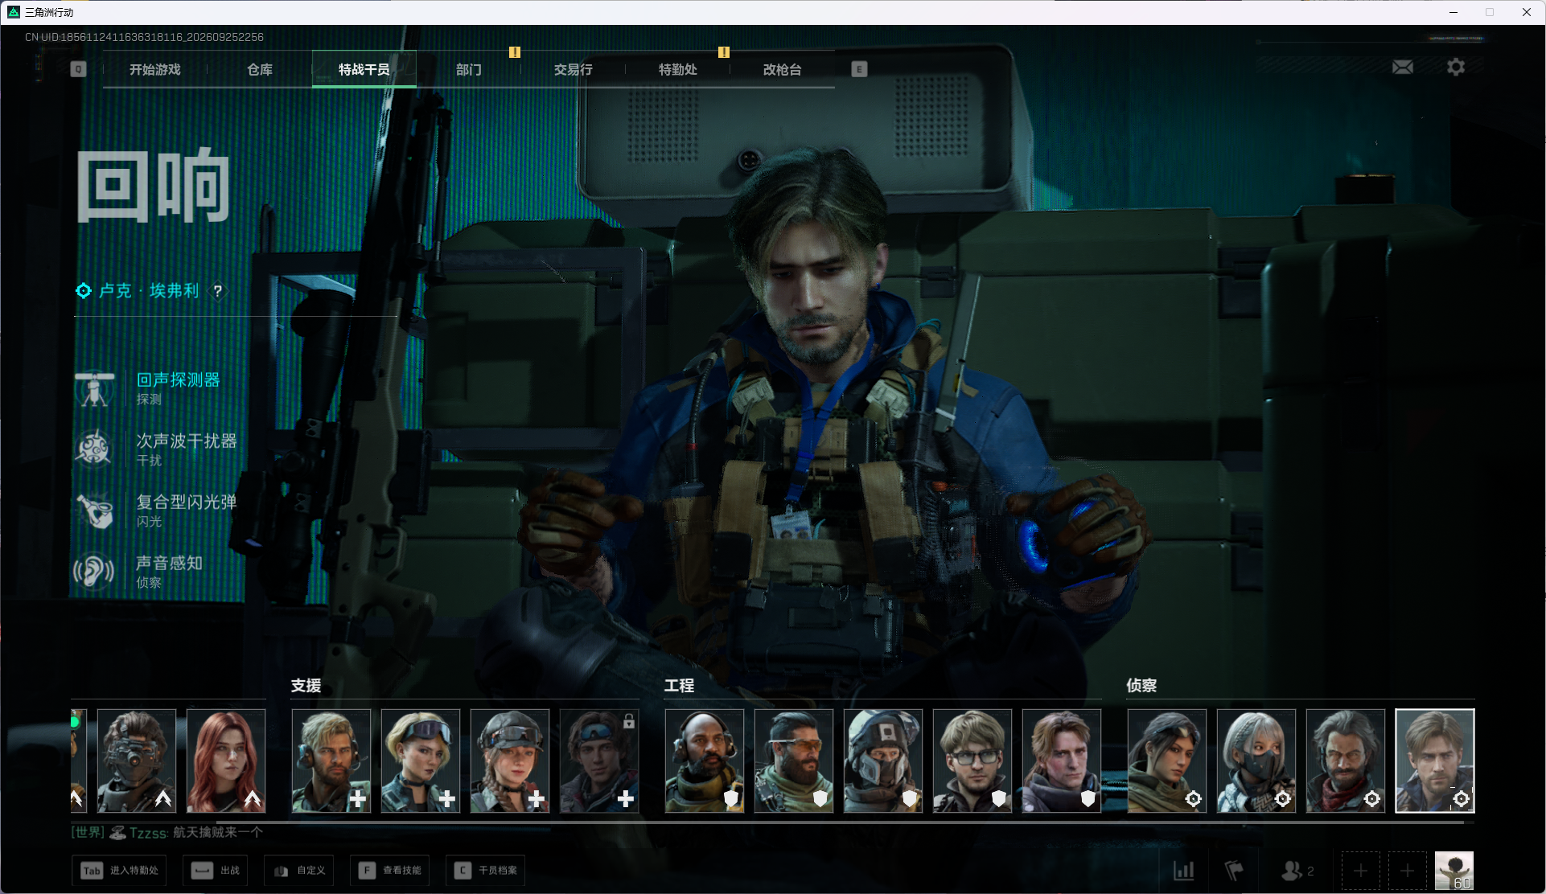1546x894 pixels.
Task: Click the 自定义 customize button
Action: [x=299, y=871]
